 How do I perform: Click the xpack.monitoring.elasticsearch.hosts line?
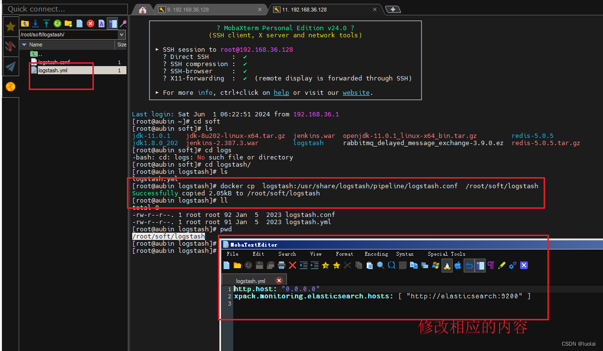[382, 296]
